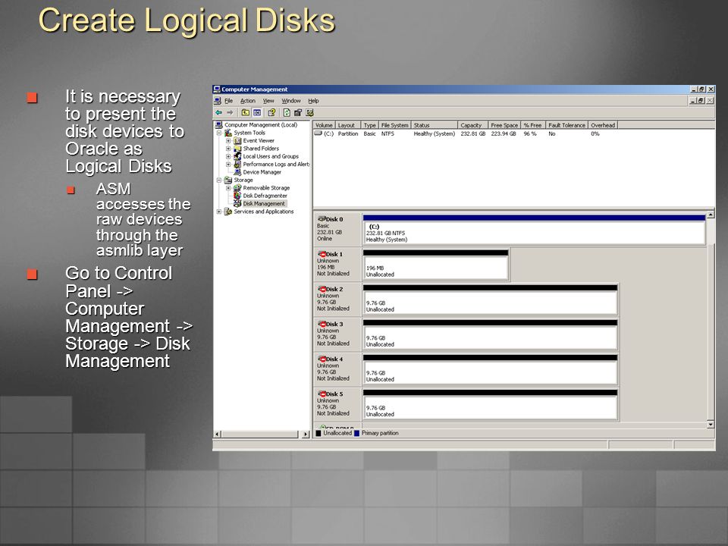Viewport: 728px width, 546px height.
Task: Open the Window menu
Action: click(x=291, y=101)
